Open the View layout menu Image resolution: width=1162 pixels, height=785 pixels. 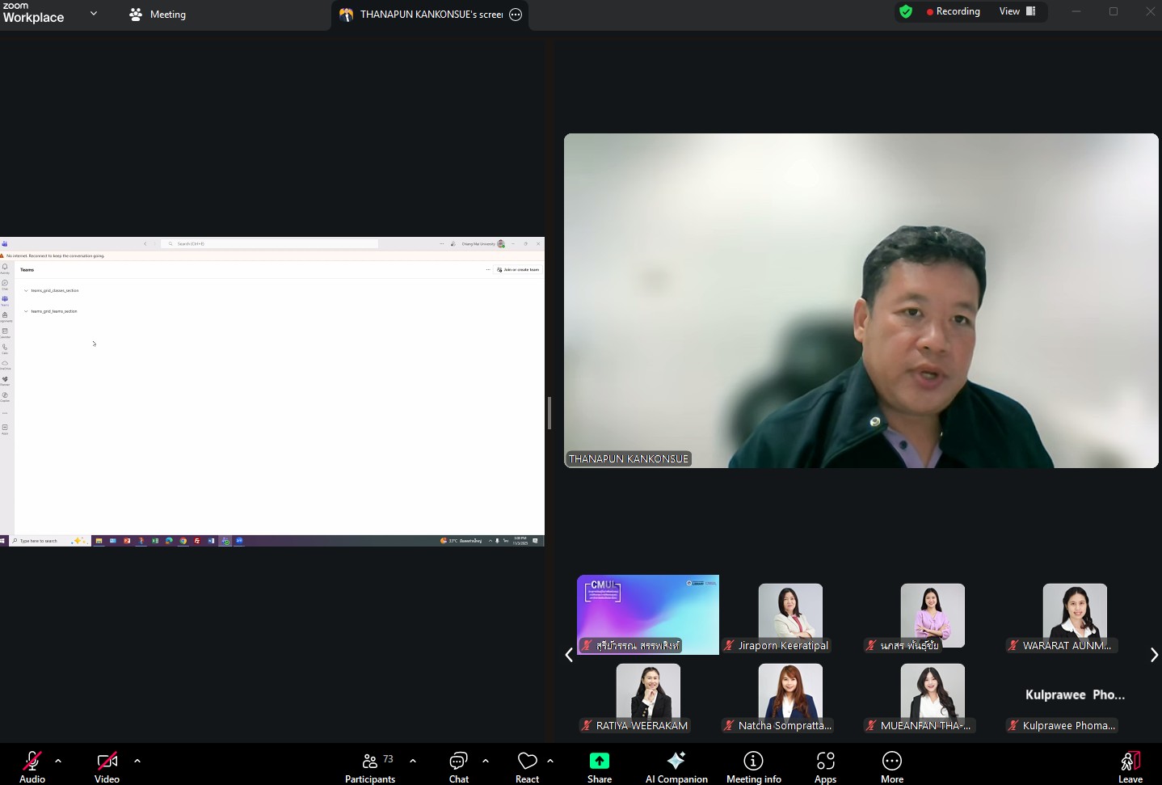[1017, 11]
